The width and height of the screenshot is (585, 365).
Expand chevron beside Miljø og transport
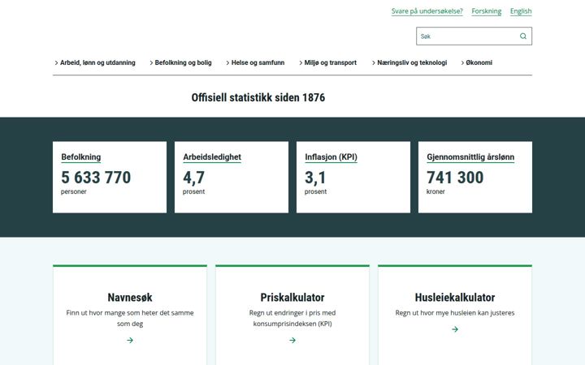pos(301,63)
